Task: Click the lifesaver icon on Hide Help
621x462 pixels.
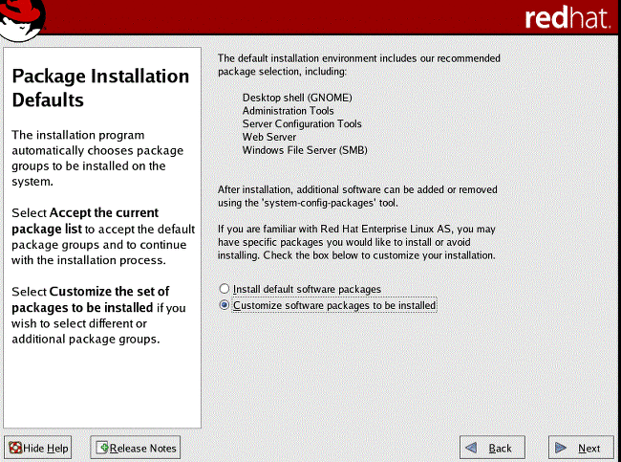Action: point(15,448)
